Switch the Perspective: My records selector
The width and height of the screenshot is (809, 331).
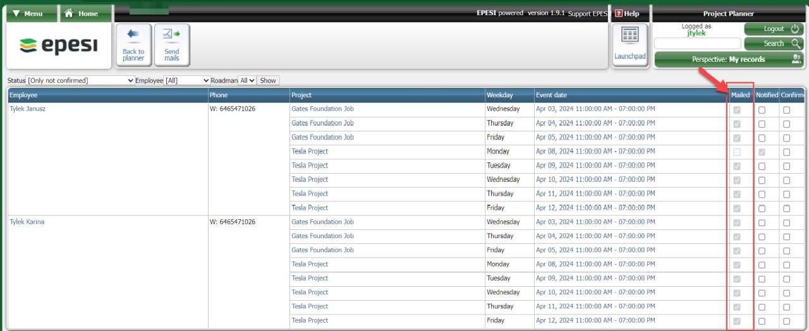pyautogui.click(x=728, y=59)
